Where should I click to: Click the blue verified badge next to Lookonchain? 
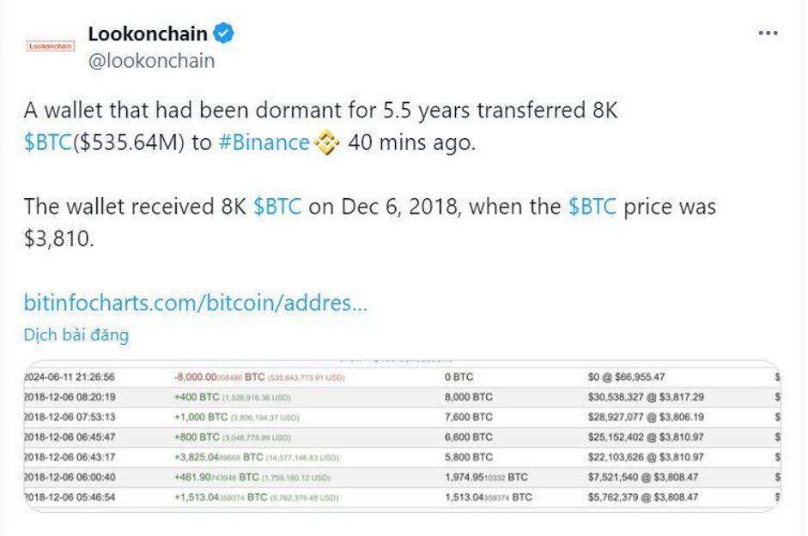pos(222,33)
